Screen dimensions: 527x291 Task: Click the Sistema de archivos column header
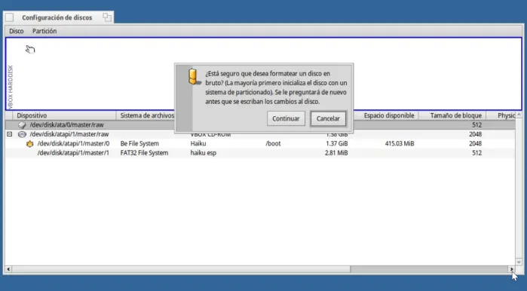[x=147, y=115]
